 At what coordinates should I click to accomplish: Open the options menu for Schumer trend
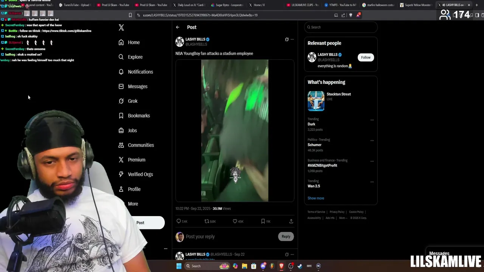coord(372,140)
